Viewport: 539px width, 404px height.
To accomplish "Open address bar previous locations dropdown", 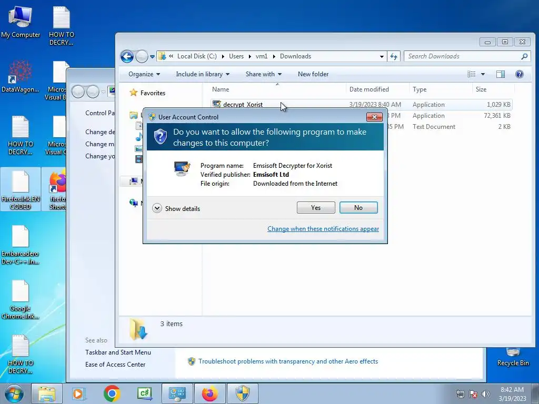I will [x=382, y=57].
